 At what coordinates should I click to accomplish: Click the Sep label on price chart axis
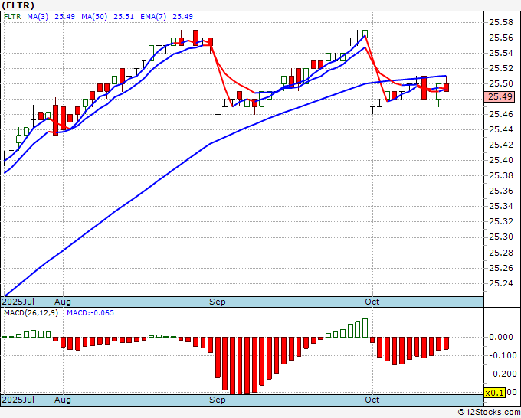click(218, 302)
